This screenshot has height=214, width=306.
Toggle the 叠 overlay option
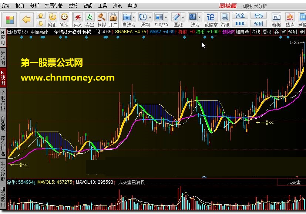click(x=276, y=31)
